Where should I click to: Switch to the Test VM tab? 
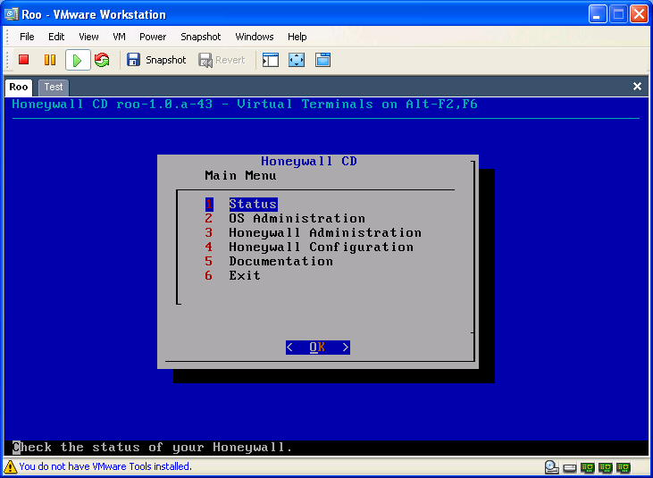click(54, 87)
